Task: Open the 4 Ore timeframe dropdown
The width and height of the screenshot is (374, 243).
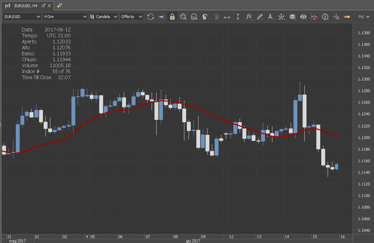Action: click(65, 17)
